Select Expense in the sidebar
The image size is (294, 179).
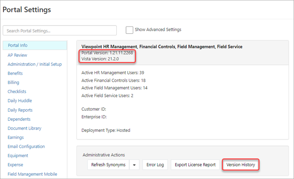pos(15,165)
